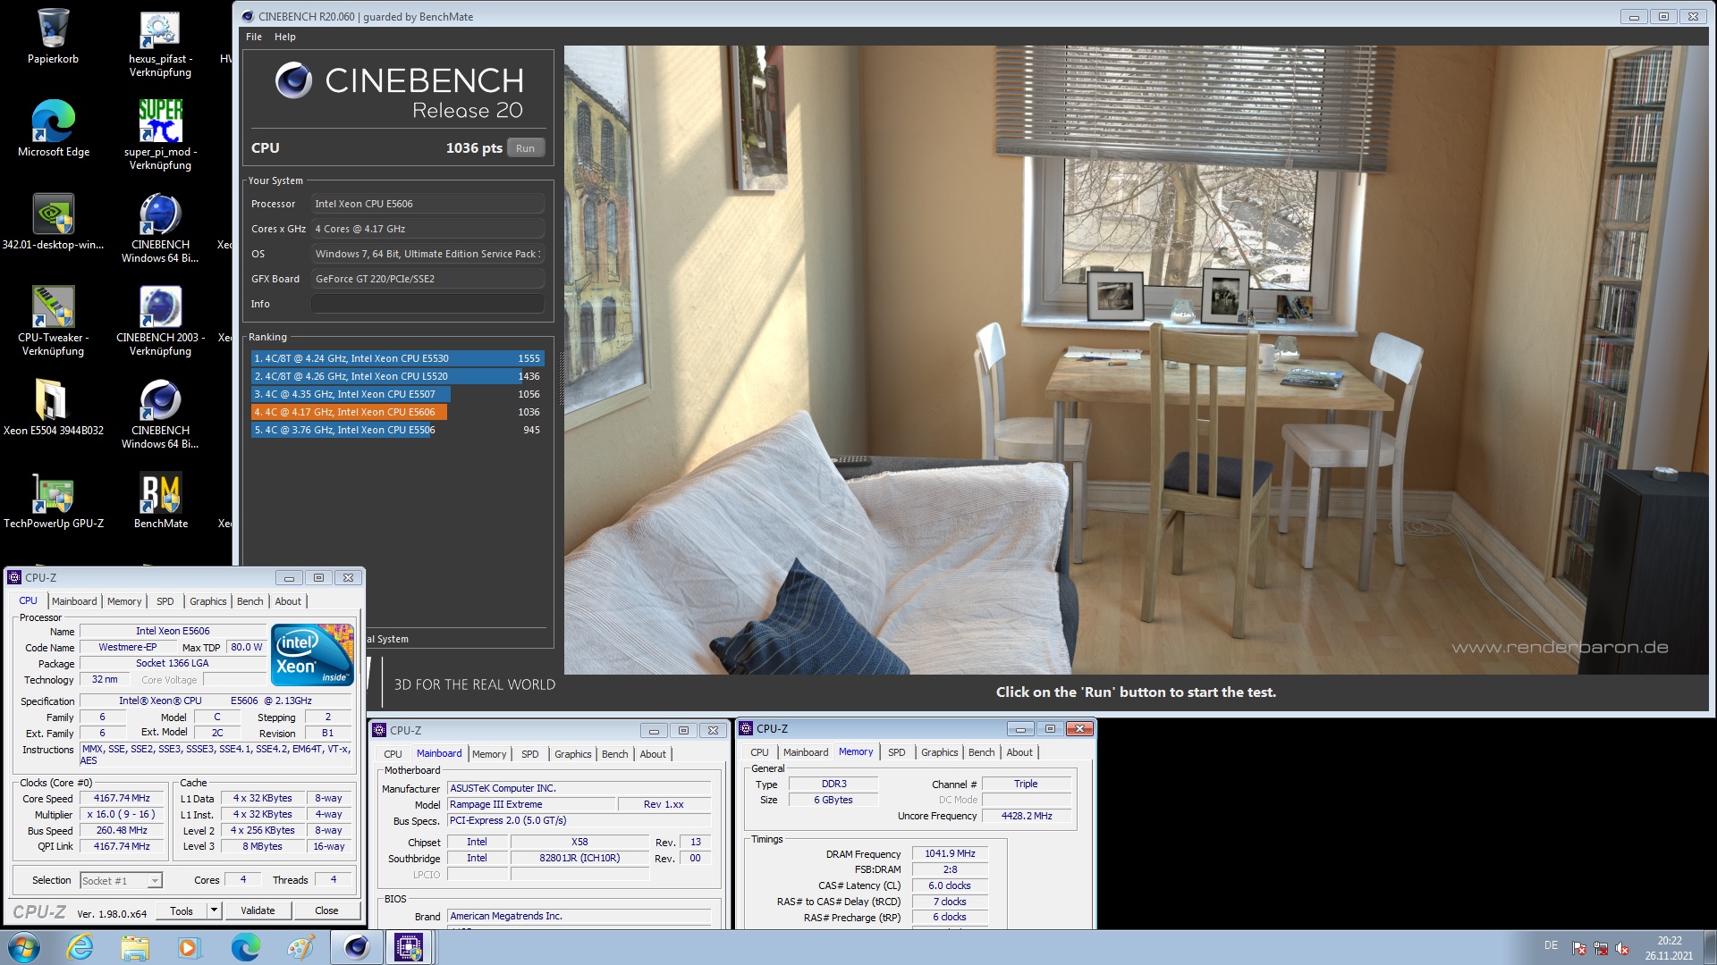Click the Cinebench logo in header
Screen dimensions: 1717x965
click(x=293, y=80)
